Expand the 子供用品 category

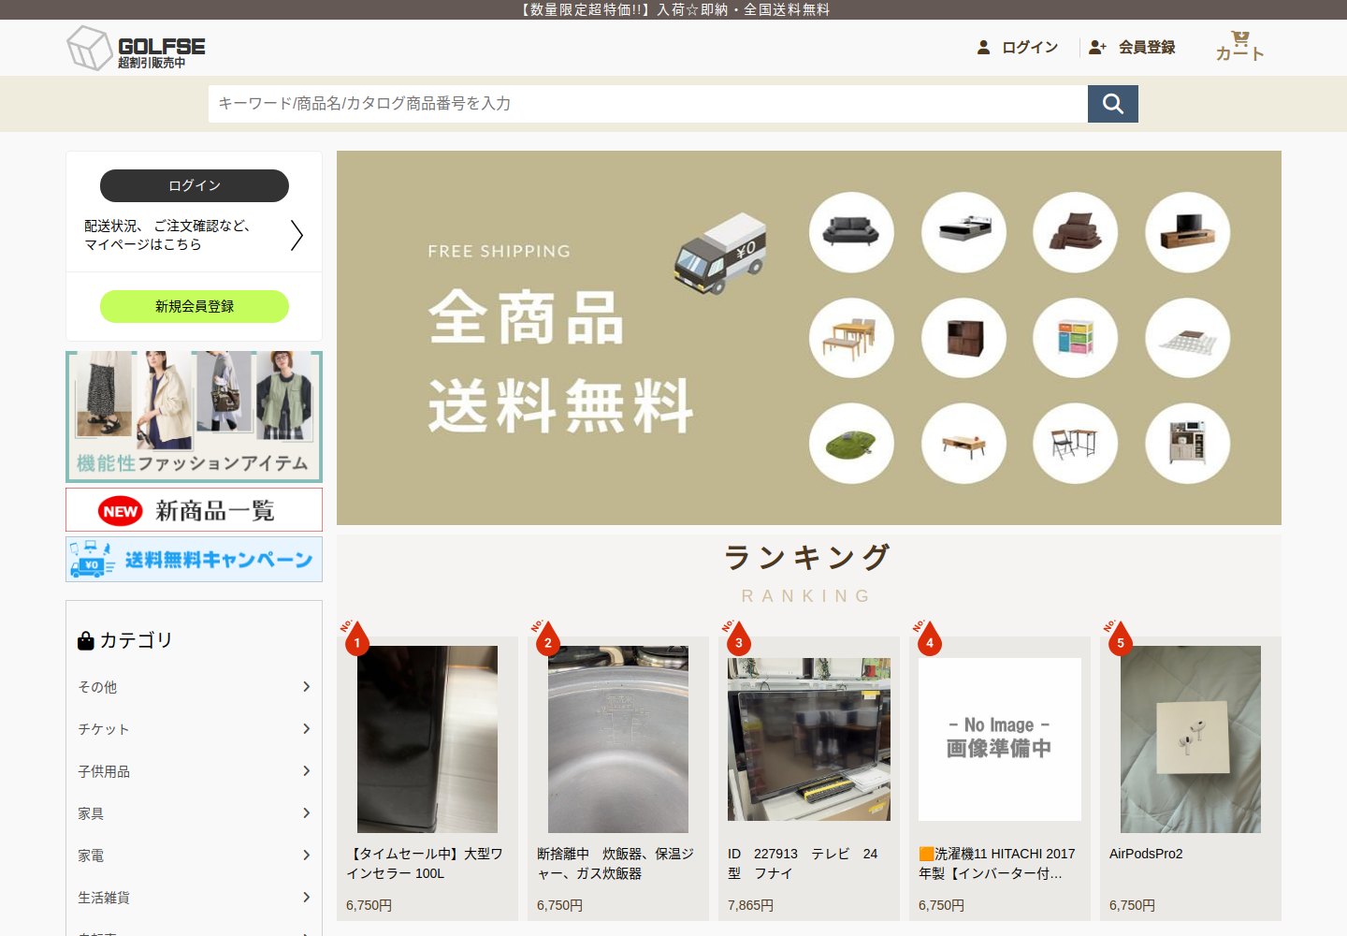pos(194,771)
